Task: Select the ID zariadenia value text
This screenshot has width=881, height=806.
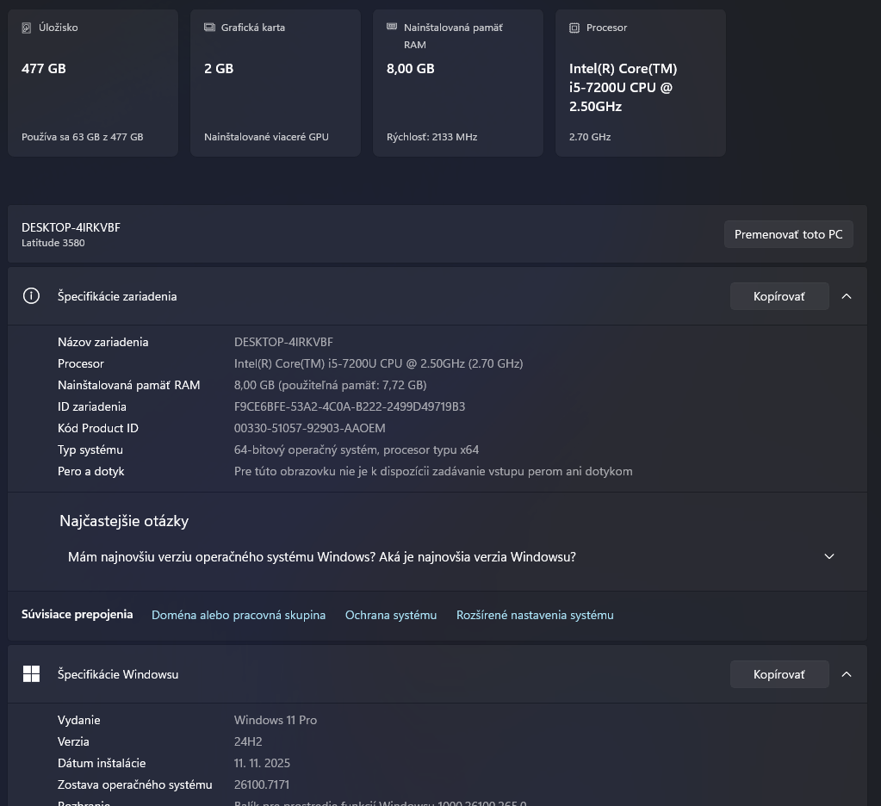Action: tap(350, 406)
